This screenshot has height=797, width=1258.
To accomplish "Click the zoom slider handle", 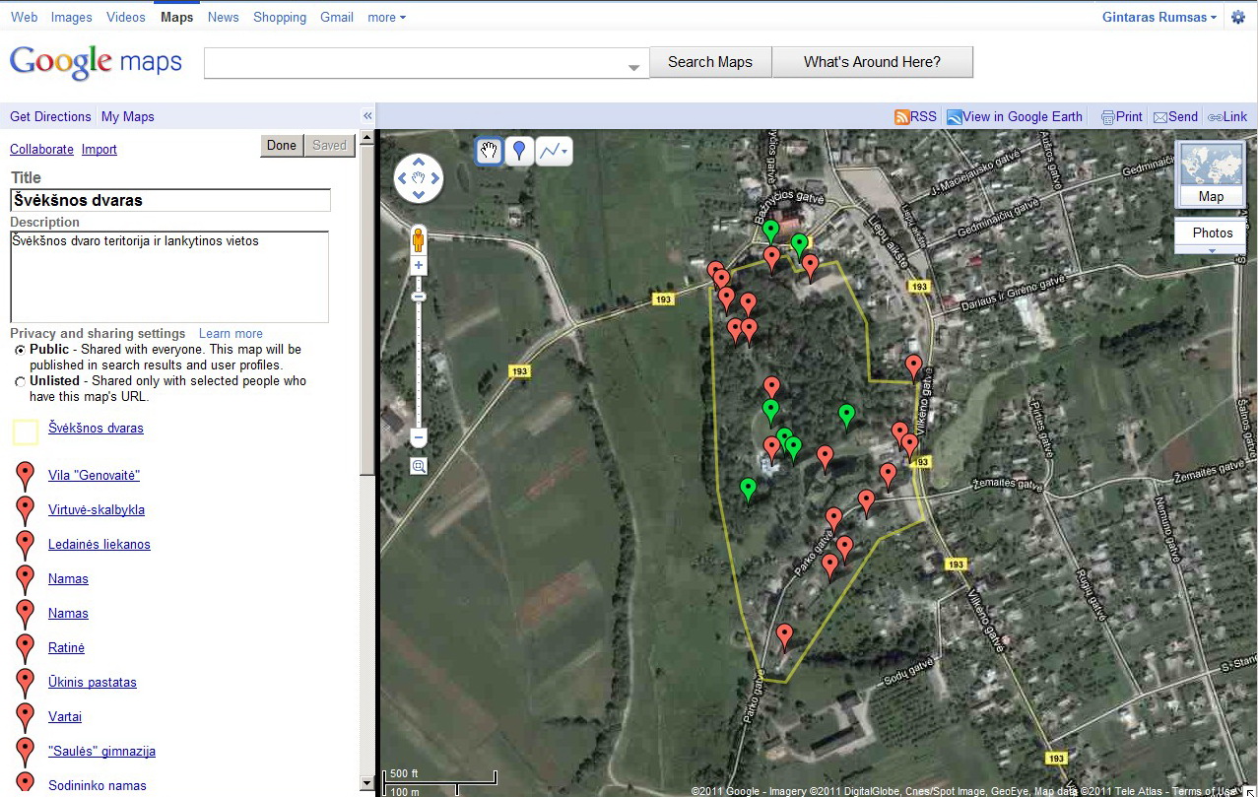I will point(419,297).
